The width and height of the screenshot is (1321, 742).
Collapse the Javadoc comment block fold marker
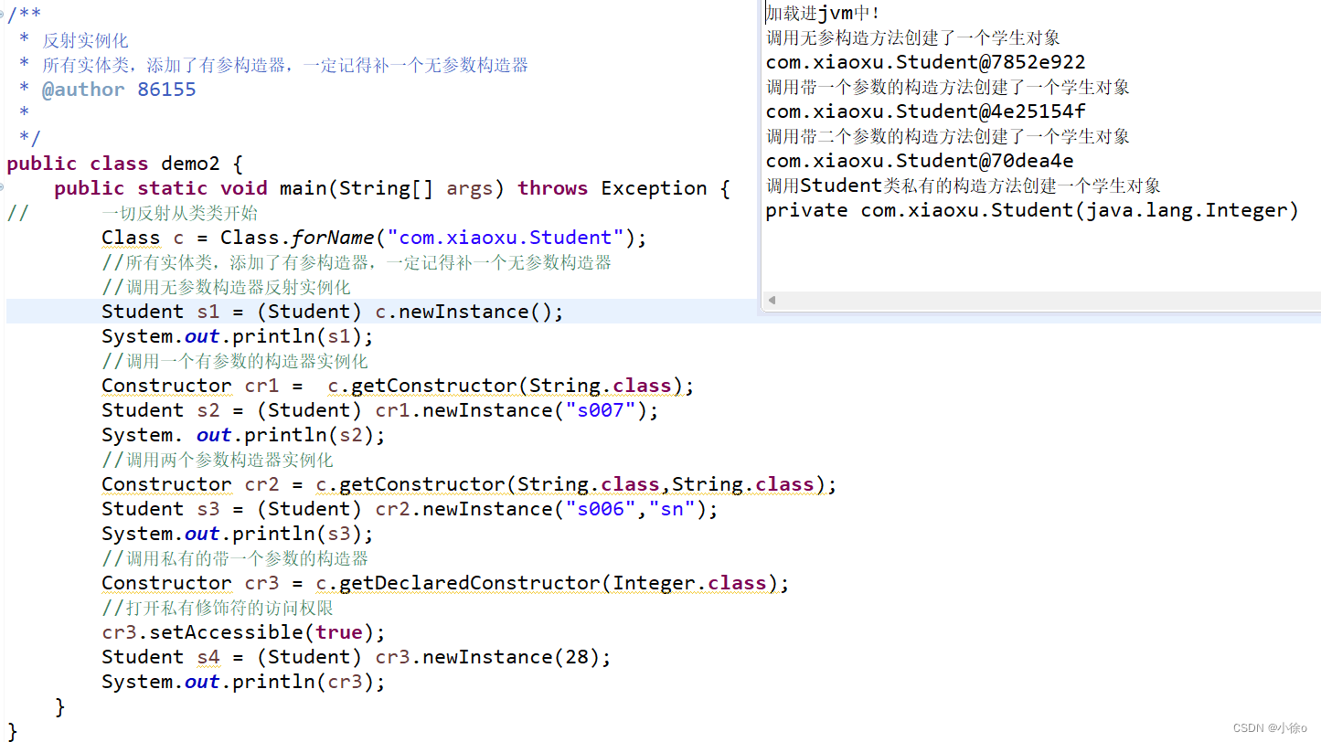point(4,14)
